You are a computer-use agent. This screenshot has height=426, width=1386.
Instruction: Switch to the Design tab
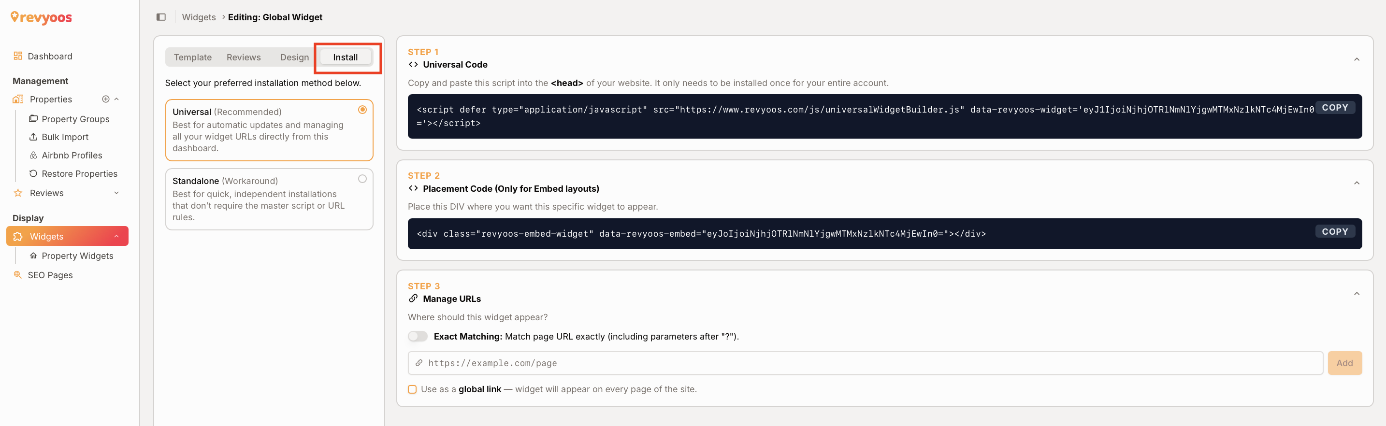[294, 57]
